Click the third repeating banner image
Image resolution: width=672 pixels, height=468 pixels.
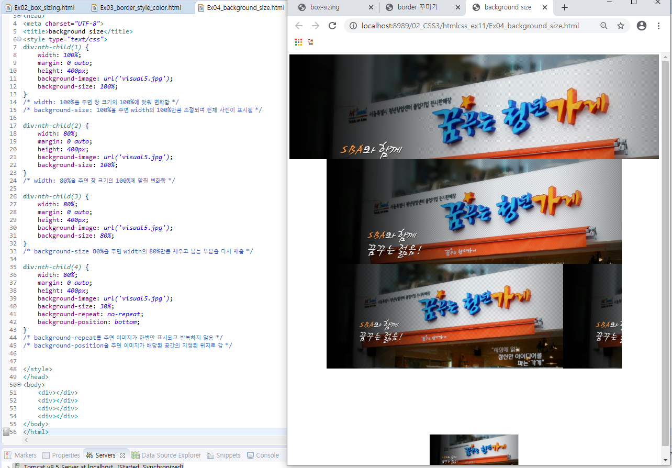[474, 316]
